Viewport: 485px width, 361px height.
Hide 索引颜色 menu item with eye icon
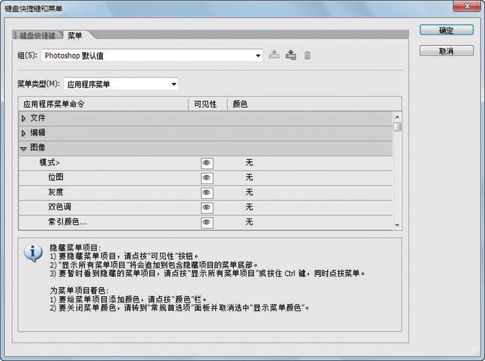[207, 222]
